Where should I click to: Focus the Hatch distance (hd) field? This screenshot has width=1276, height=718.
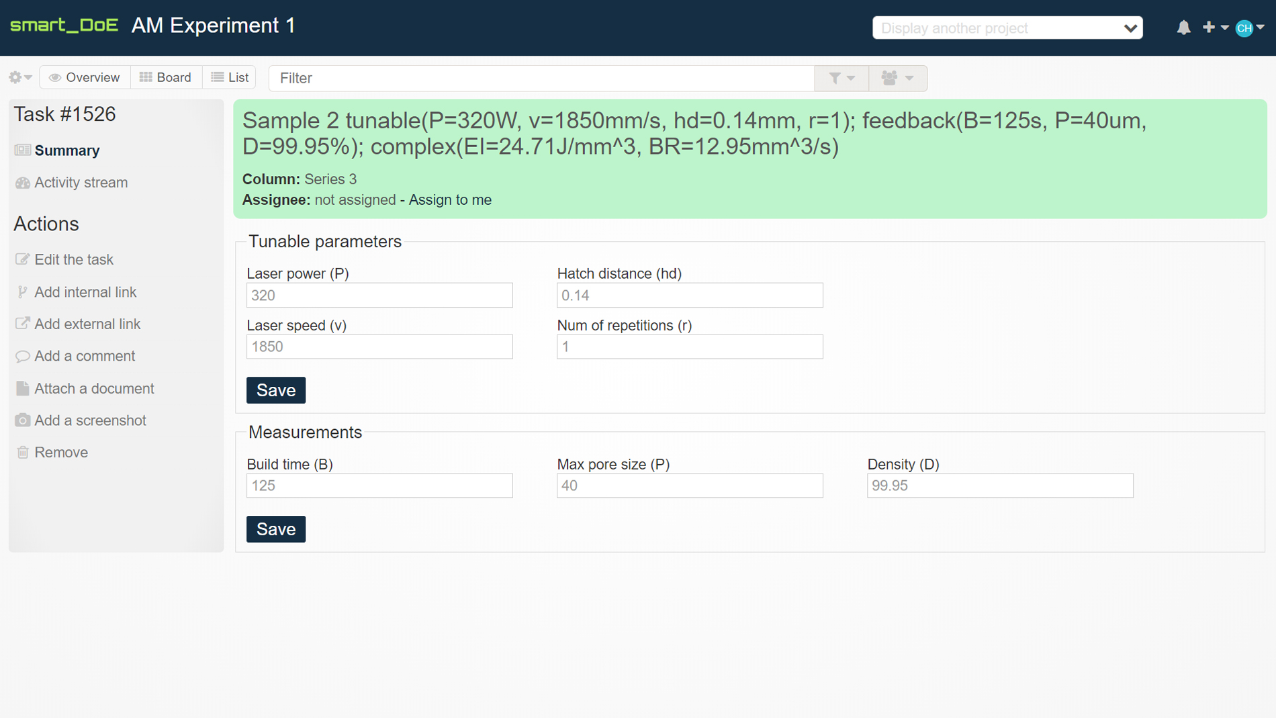(690, 296)
